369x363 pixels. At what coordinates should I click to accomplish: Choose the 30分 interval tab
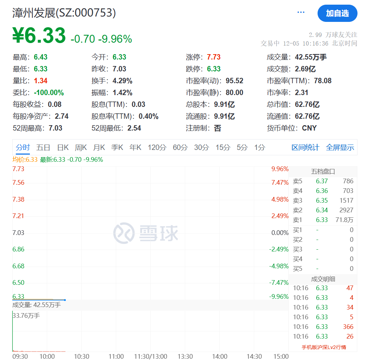pyautogui.click(x=201, y=147)
